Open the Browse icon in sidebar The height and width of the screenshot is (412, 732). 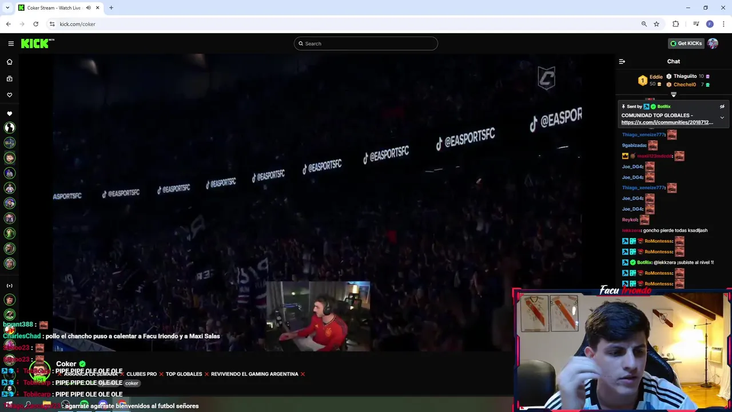(x=9, y=78)
